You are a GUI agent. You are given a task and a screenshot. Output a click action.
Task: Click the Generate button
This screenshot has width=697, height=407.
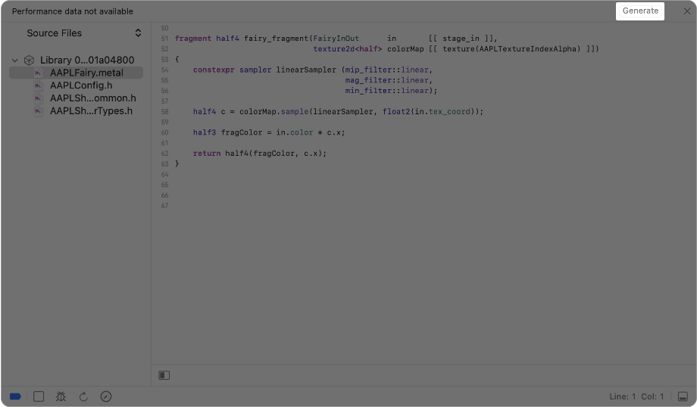640,11
